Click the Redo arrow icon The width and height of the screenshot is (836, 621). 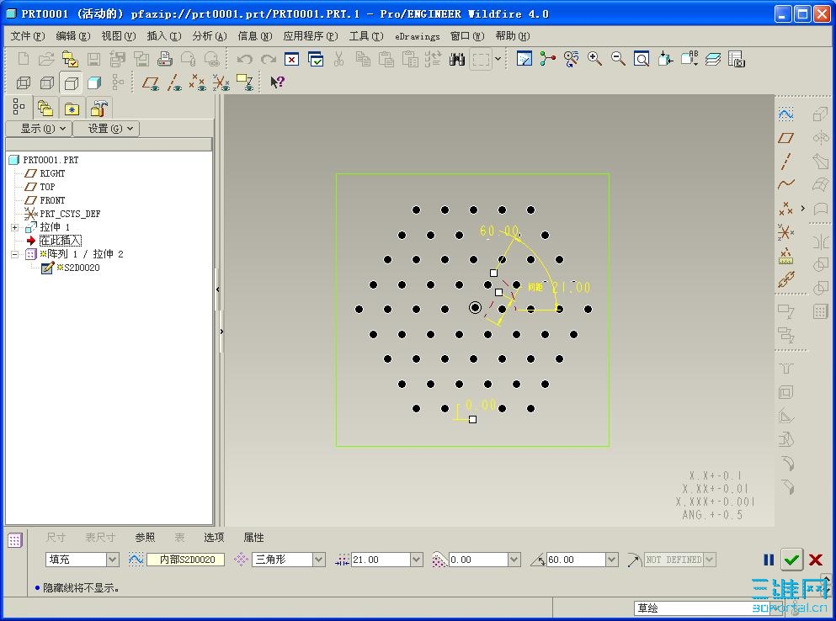[x=269, y=59]
